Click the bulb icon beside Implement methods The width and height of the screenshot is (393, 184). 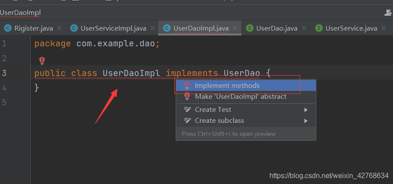(187, 86)
